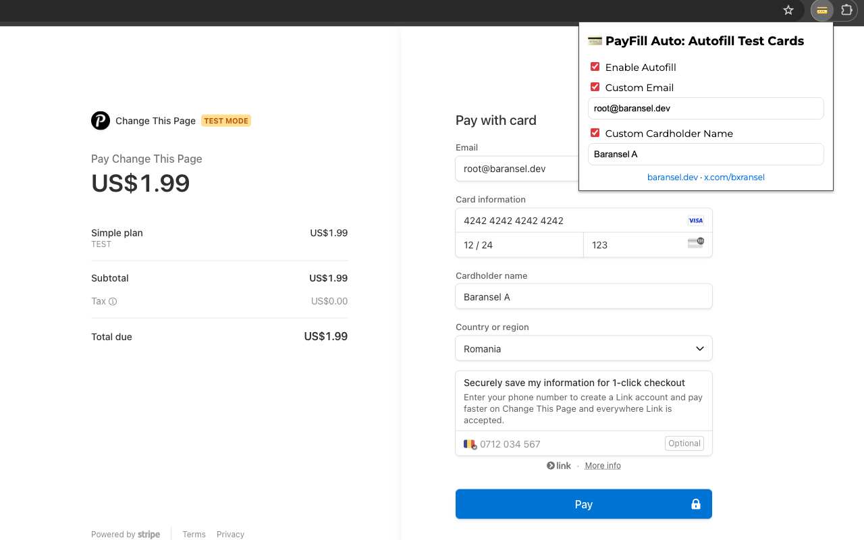Image resolution: width=864 pixels, height=540 pixels.
Task: Click the Subtotal label
Action: pos(110,278)
